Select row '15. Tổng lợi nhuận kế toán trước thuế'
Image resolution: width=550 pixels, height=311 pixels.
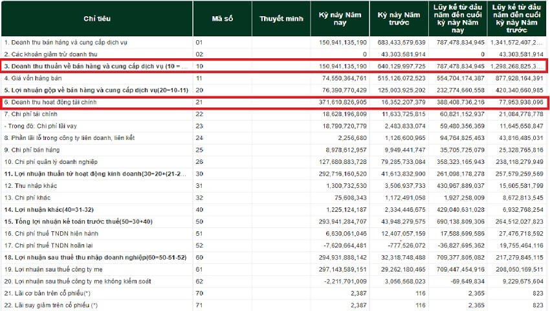(x=274, y=222)
